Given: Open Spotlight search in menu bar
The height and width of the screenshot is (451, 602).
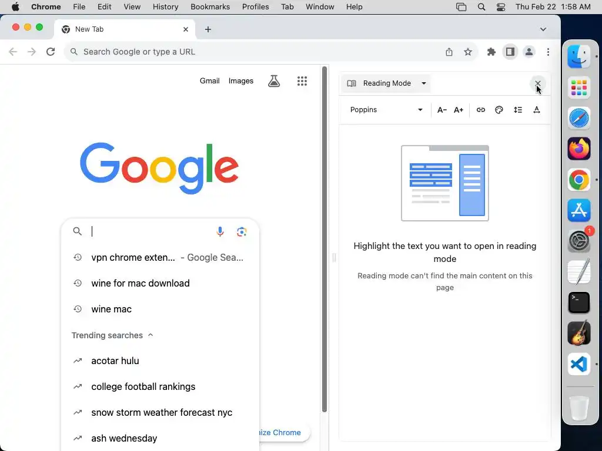Looking at the screenshot, I should [x=481, y=7].
